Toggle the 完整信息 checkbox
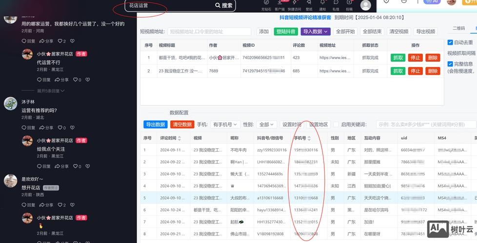This screenshot has height=243, width=477. point(450,64)
